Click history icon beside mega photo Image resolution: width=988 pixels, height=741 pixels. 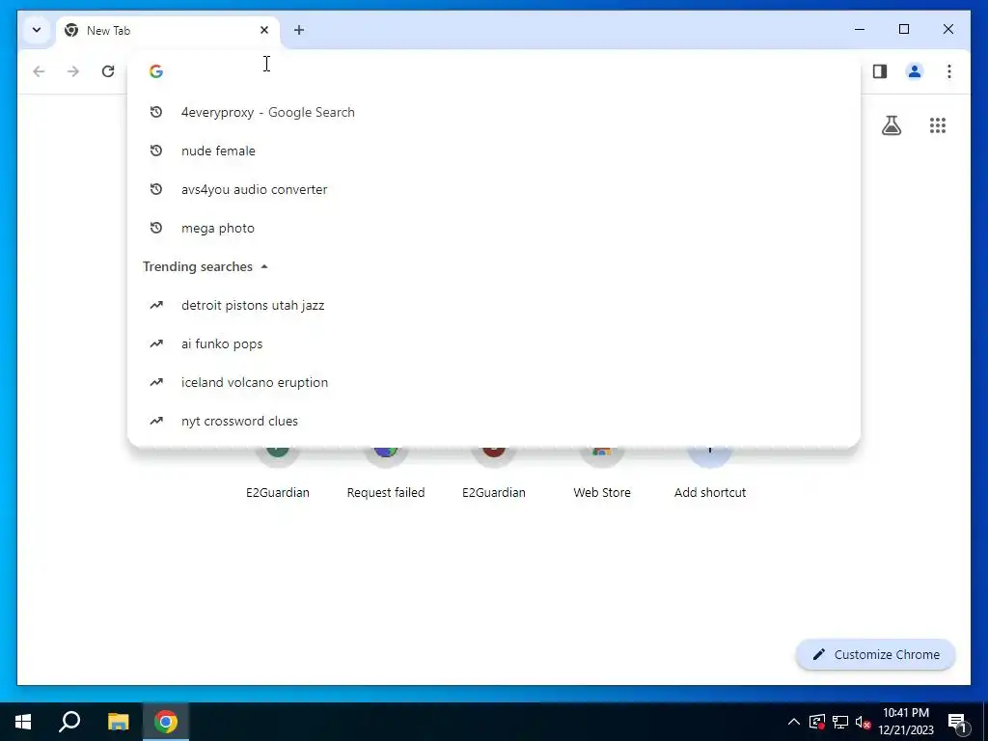[x=156, y=228]
